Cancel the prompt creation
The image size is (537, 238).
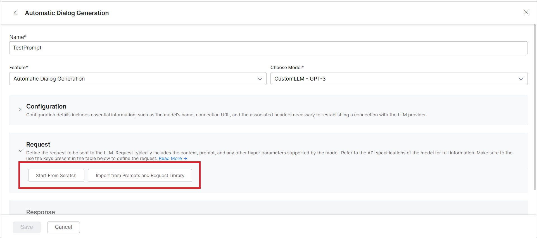[63, 227]
